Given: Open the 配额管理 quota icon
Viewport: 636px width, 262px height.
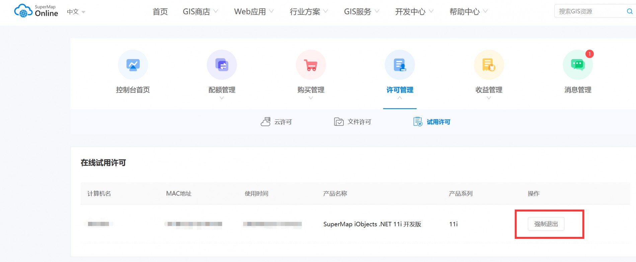Looking at the screenshot, I should coord(222,65).
